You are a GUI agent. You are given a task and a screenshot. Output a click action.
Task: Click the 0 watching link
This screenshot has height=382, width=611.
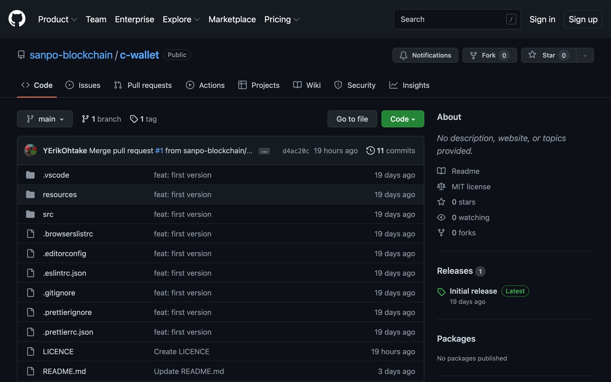tap(463, 217)
